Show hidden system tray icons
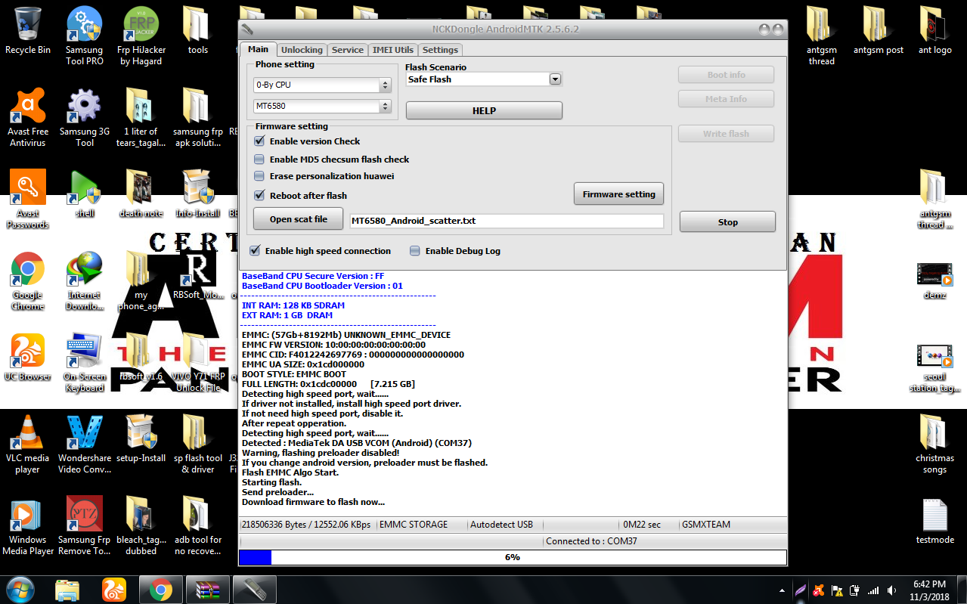 [x=783, y=590]
